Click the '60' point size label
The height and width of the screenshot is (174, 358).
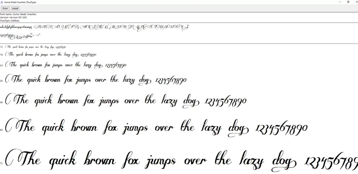pos(1,130)
